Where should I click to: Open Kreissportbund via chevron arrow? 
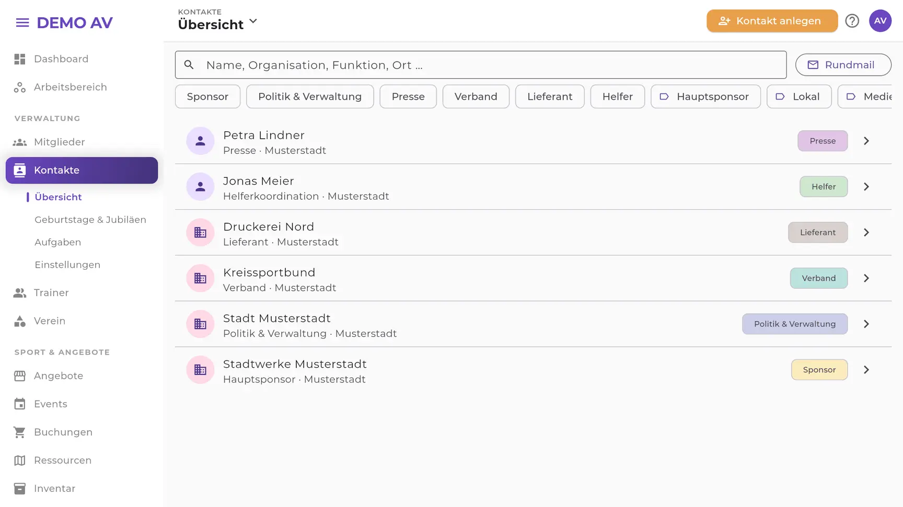tap(866, 278)
